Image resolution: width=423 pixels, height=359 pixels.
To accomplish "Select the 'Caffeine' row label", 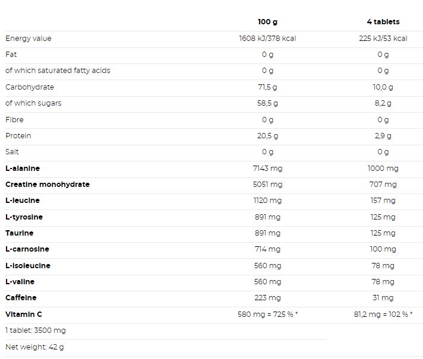I will 21,298.
